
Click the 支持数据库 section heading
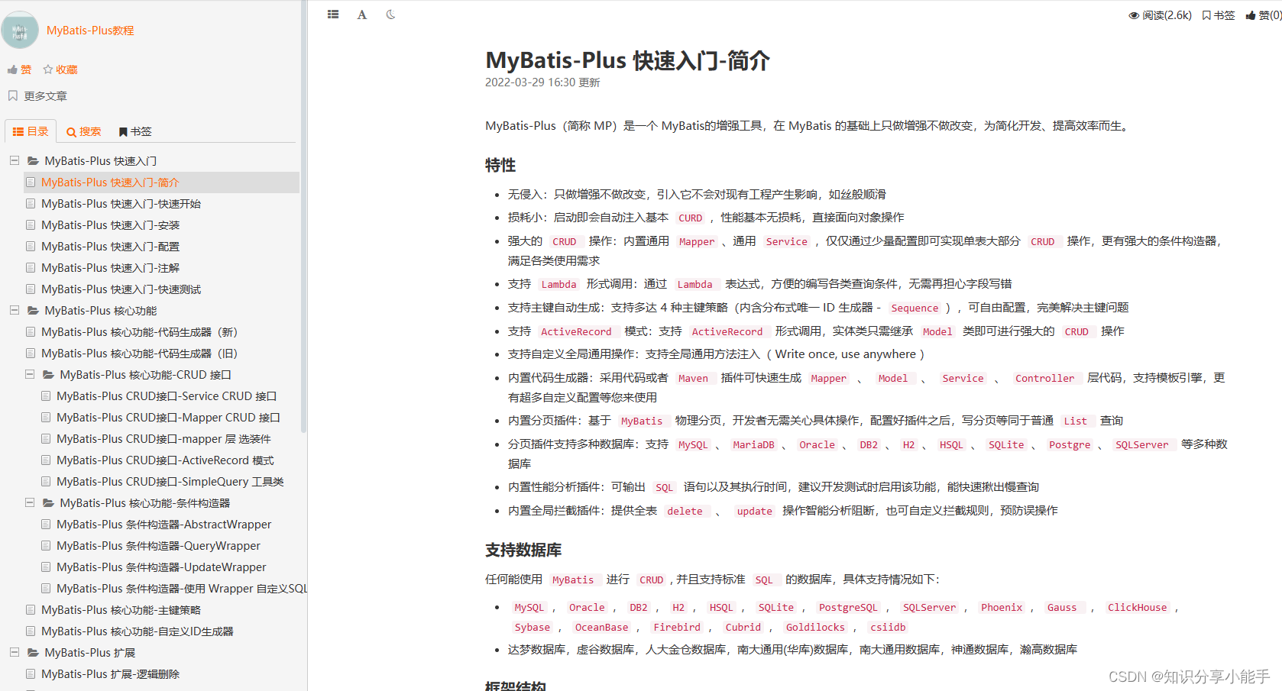click(523, 550)
